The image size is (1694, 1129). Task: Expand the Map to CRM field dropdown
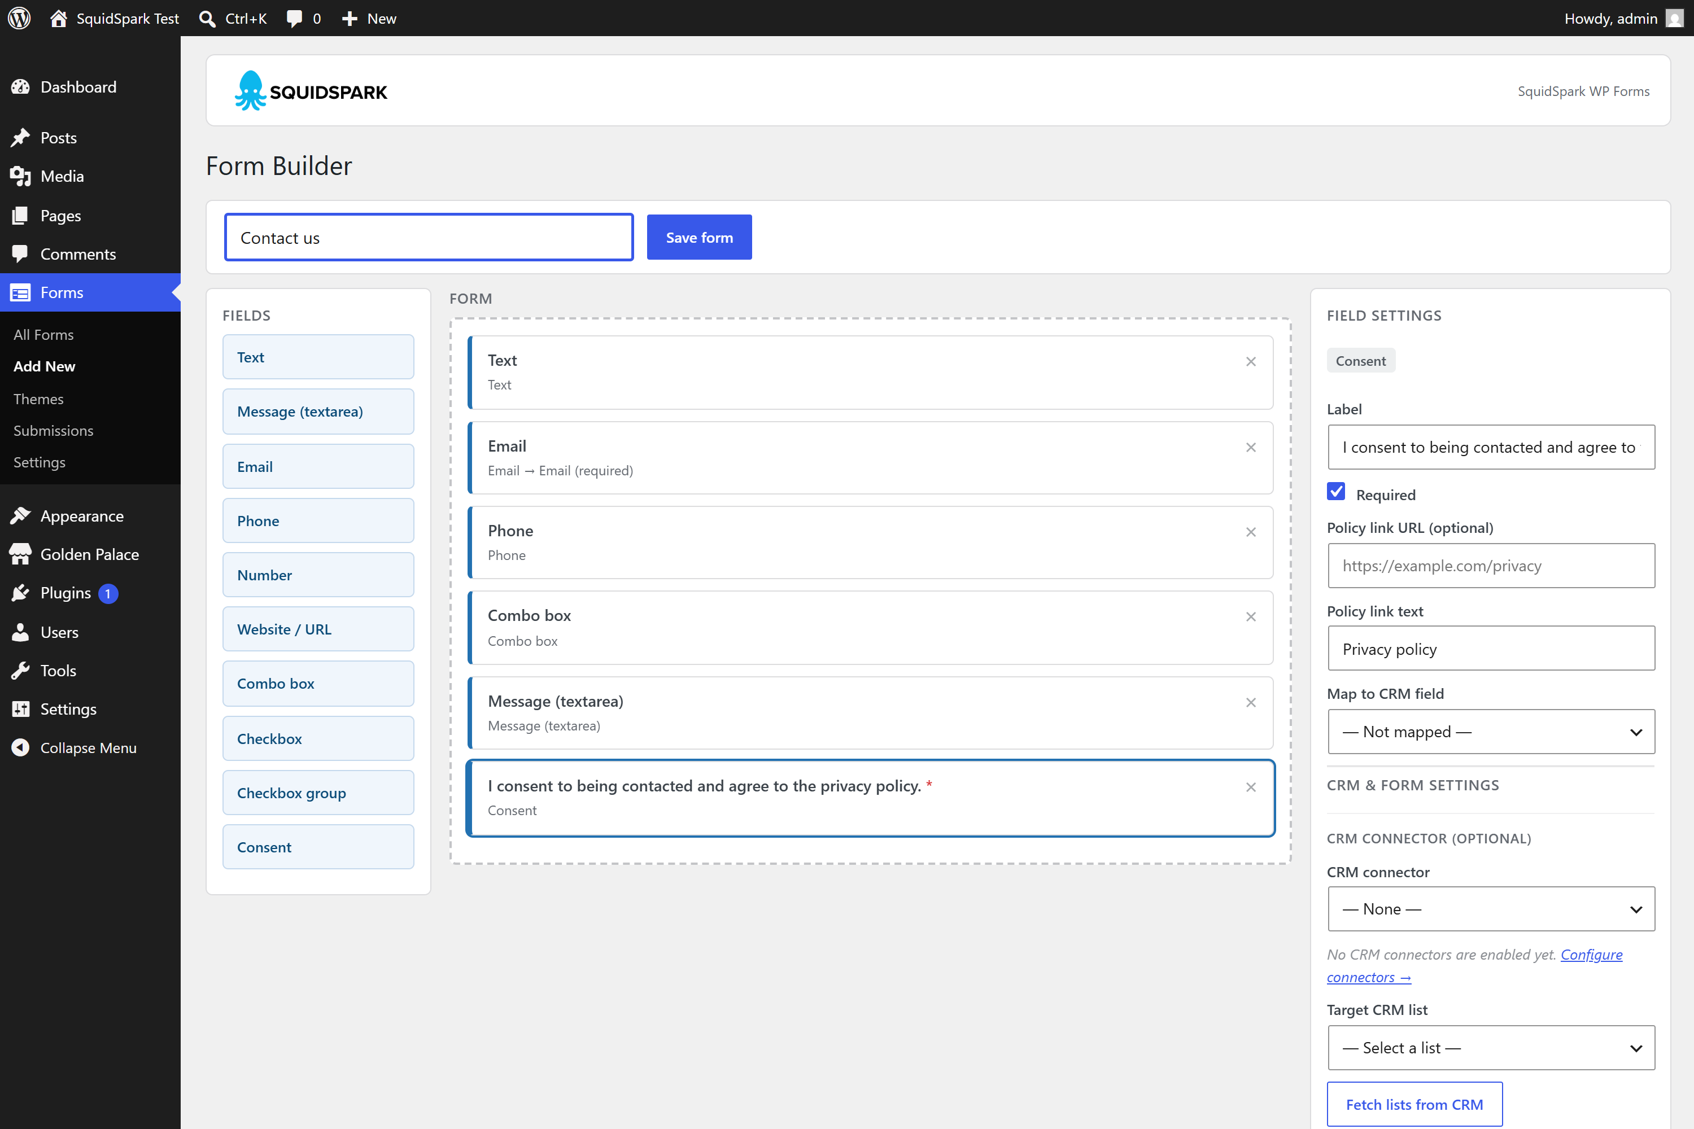tap(1491, 732)
